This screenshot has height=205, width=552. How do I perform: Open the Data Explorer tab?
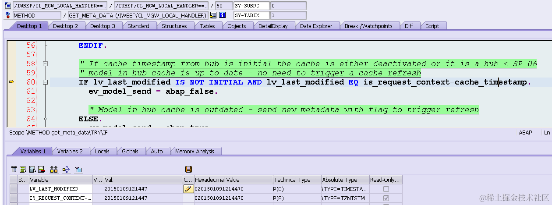point(316,26)
